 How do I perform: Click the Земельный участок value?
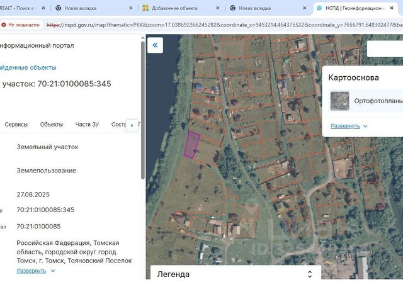coord(47,147)
